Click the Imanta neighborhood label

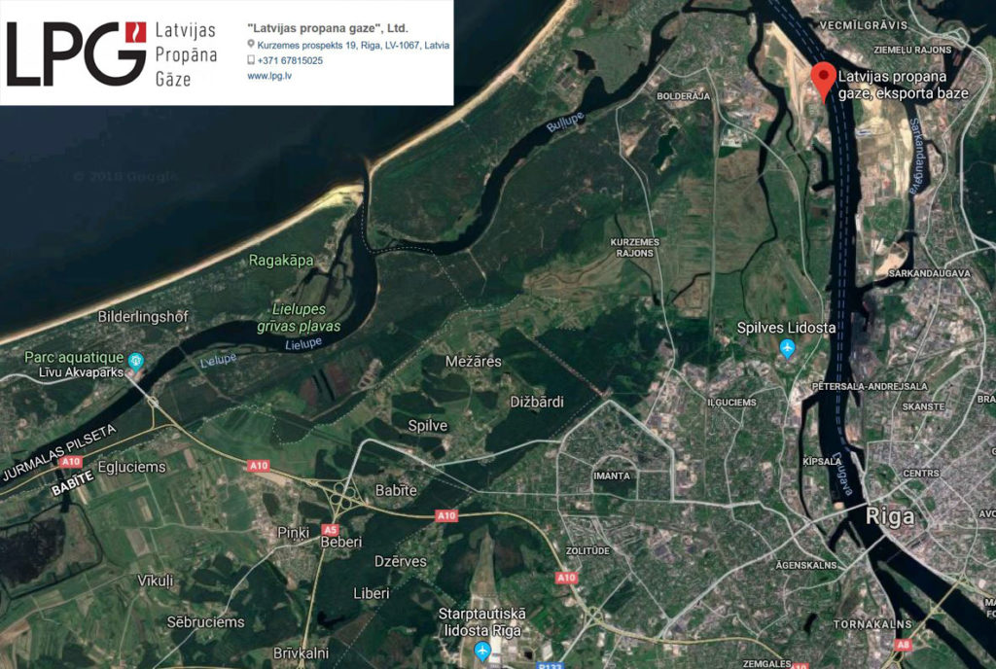tap(612, 476)
